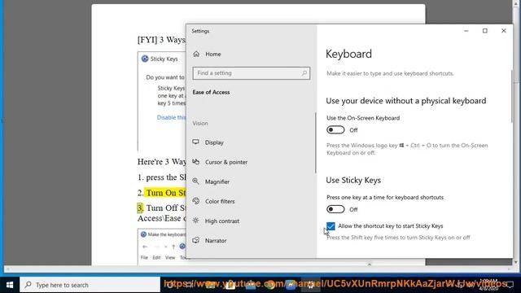Turn on the On-Screen Keyboard toggle
Screen dimensions: 521x293
tap(335, 130)
